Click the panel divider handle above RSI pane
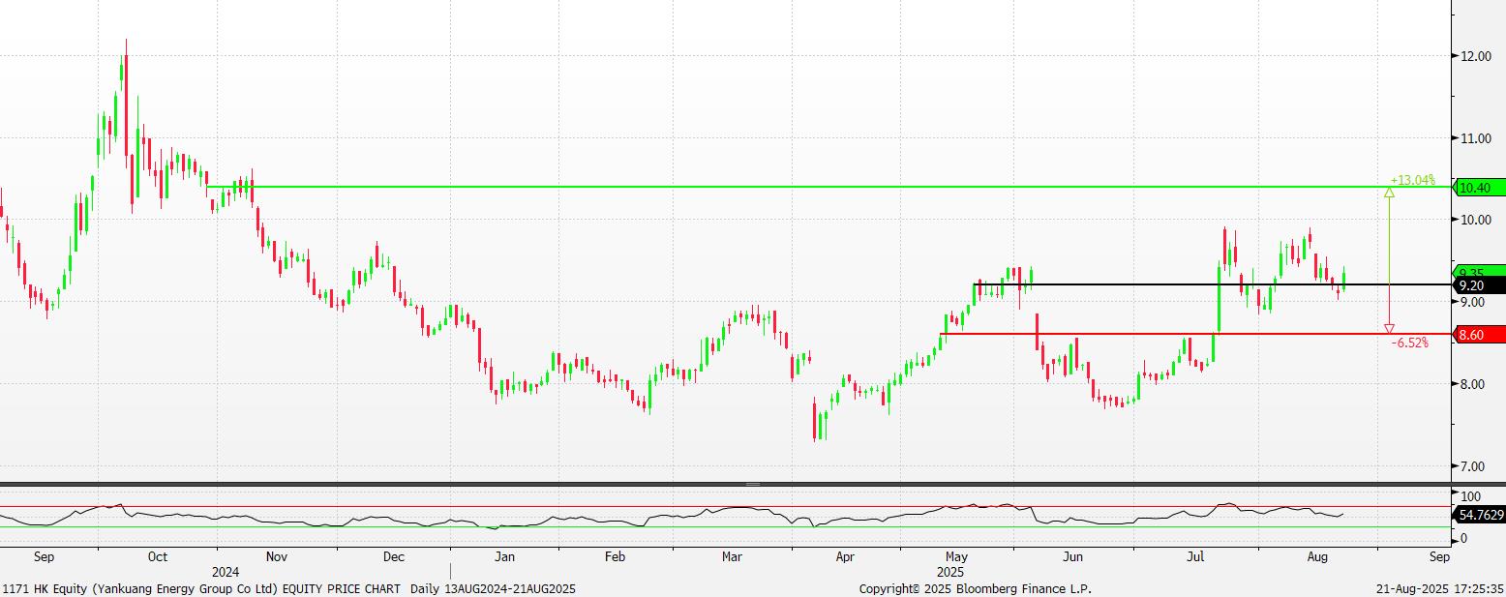Image resolution: width=1506 pixels, height=597 pixels. click(753, 483)
